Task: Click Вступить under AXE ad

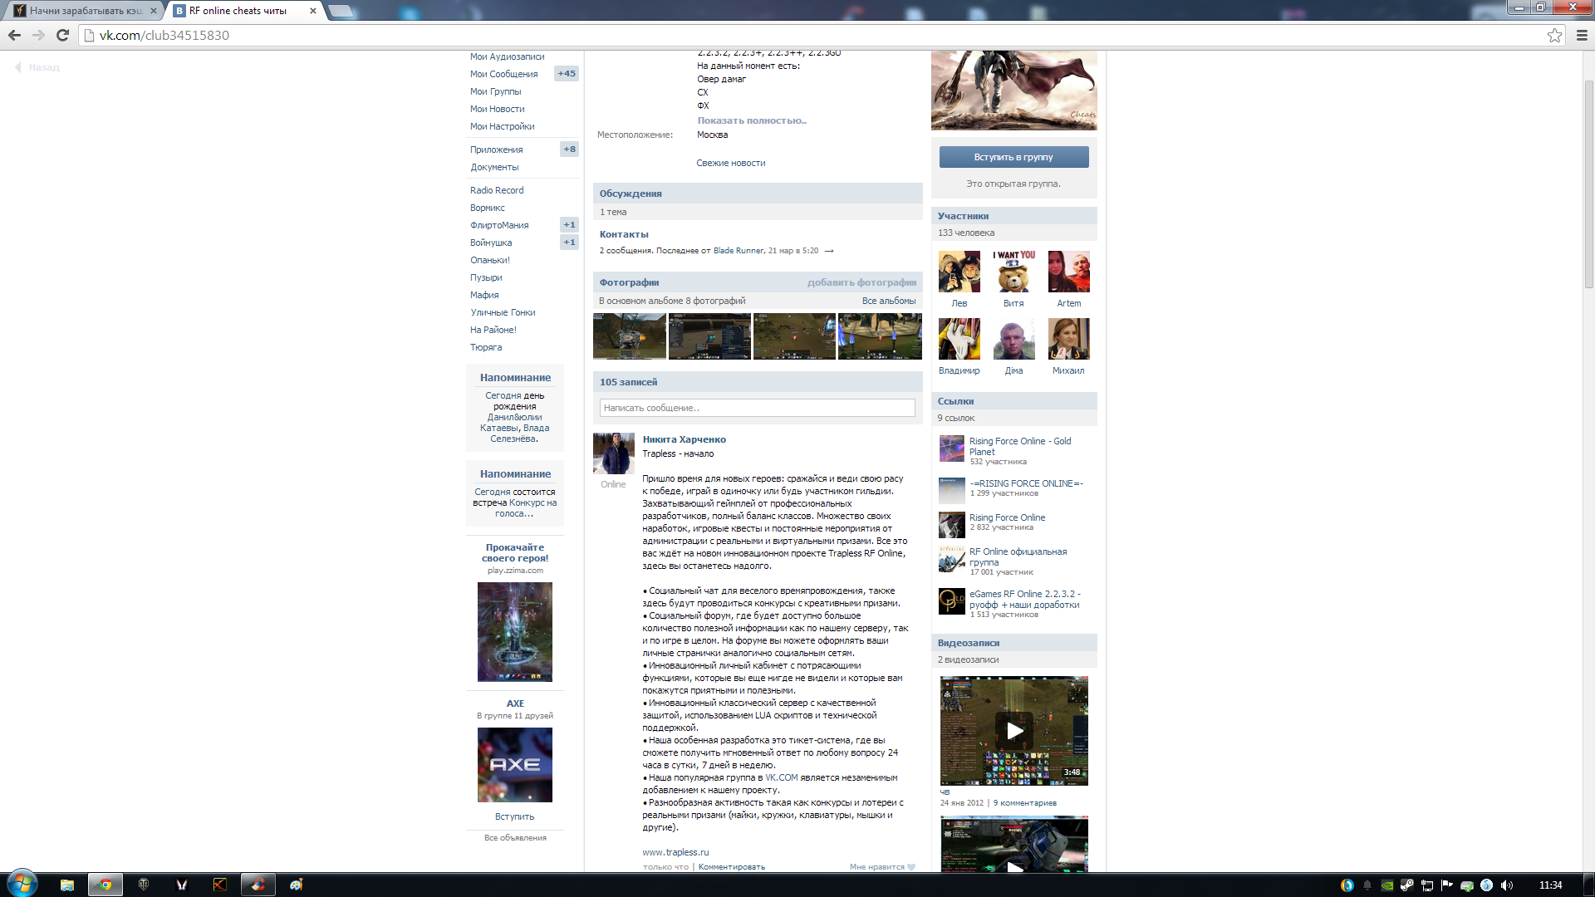Action: [514, 816]
